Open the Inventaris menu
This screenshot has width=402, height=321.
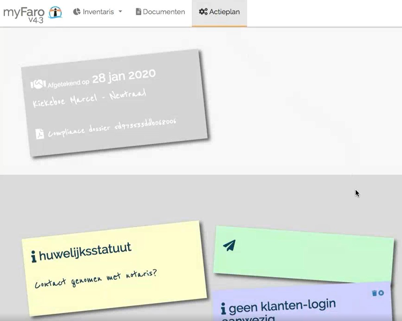coord(98,12)
